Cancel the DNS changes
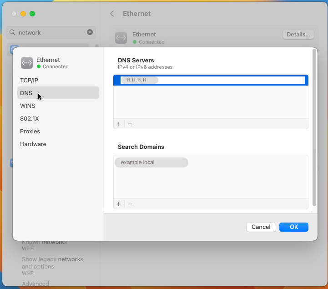This screenshot has width=328, height=289. (x=261, y=227)
